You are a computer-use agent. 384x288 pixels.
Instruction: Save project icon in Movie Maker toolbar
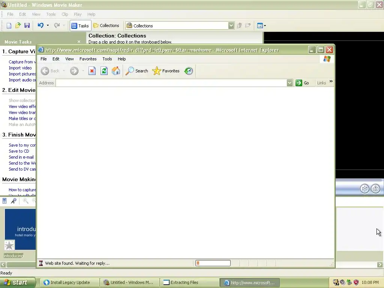(27, 25)
